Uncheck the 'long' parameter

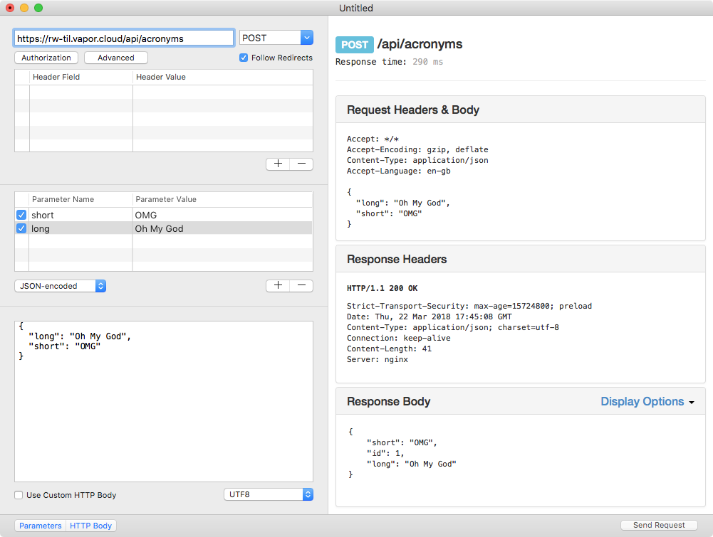[21, 229]
